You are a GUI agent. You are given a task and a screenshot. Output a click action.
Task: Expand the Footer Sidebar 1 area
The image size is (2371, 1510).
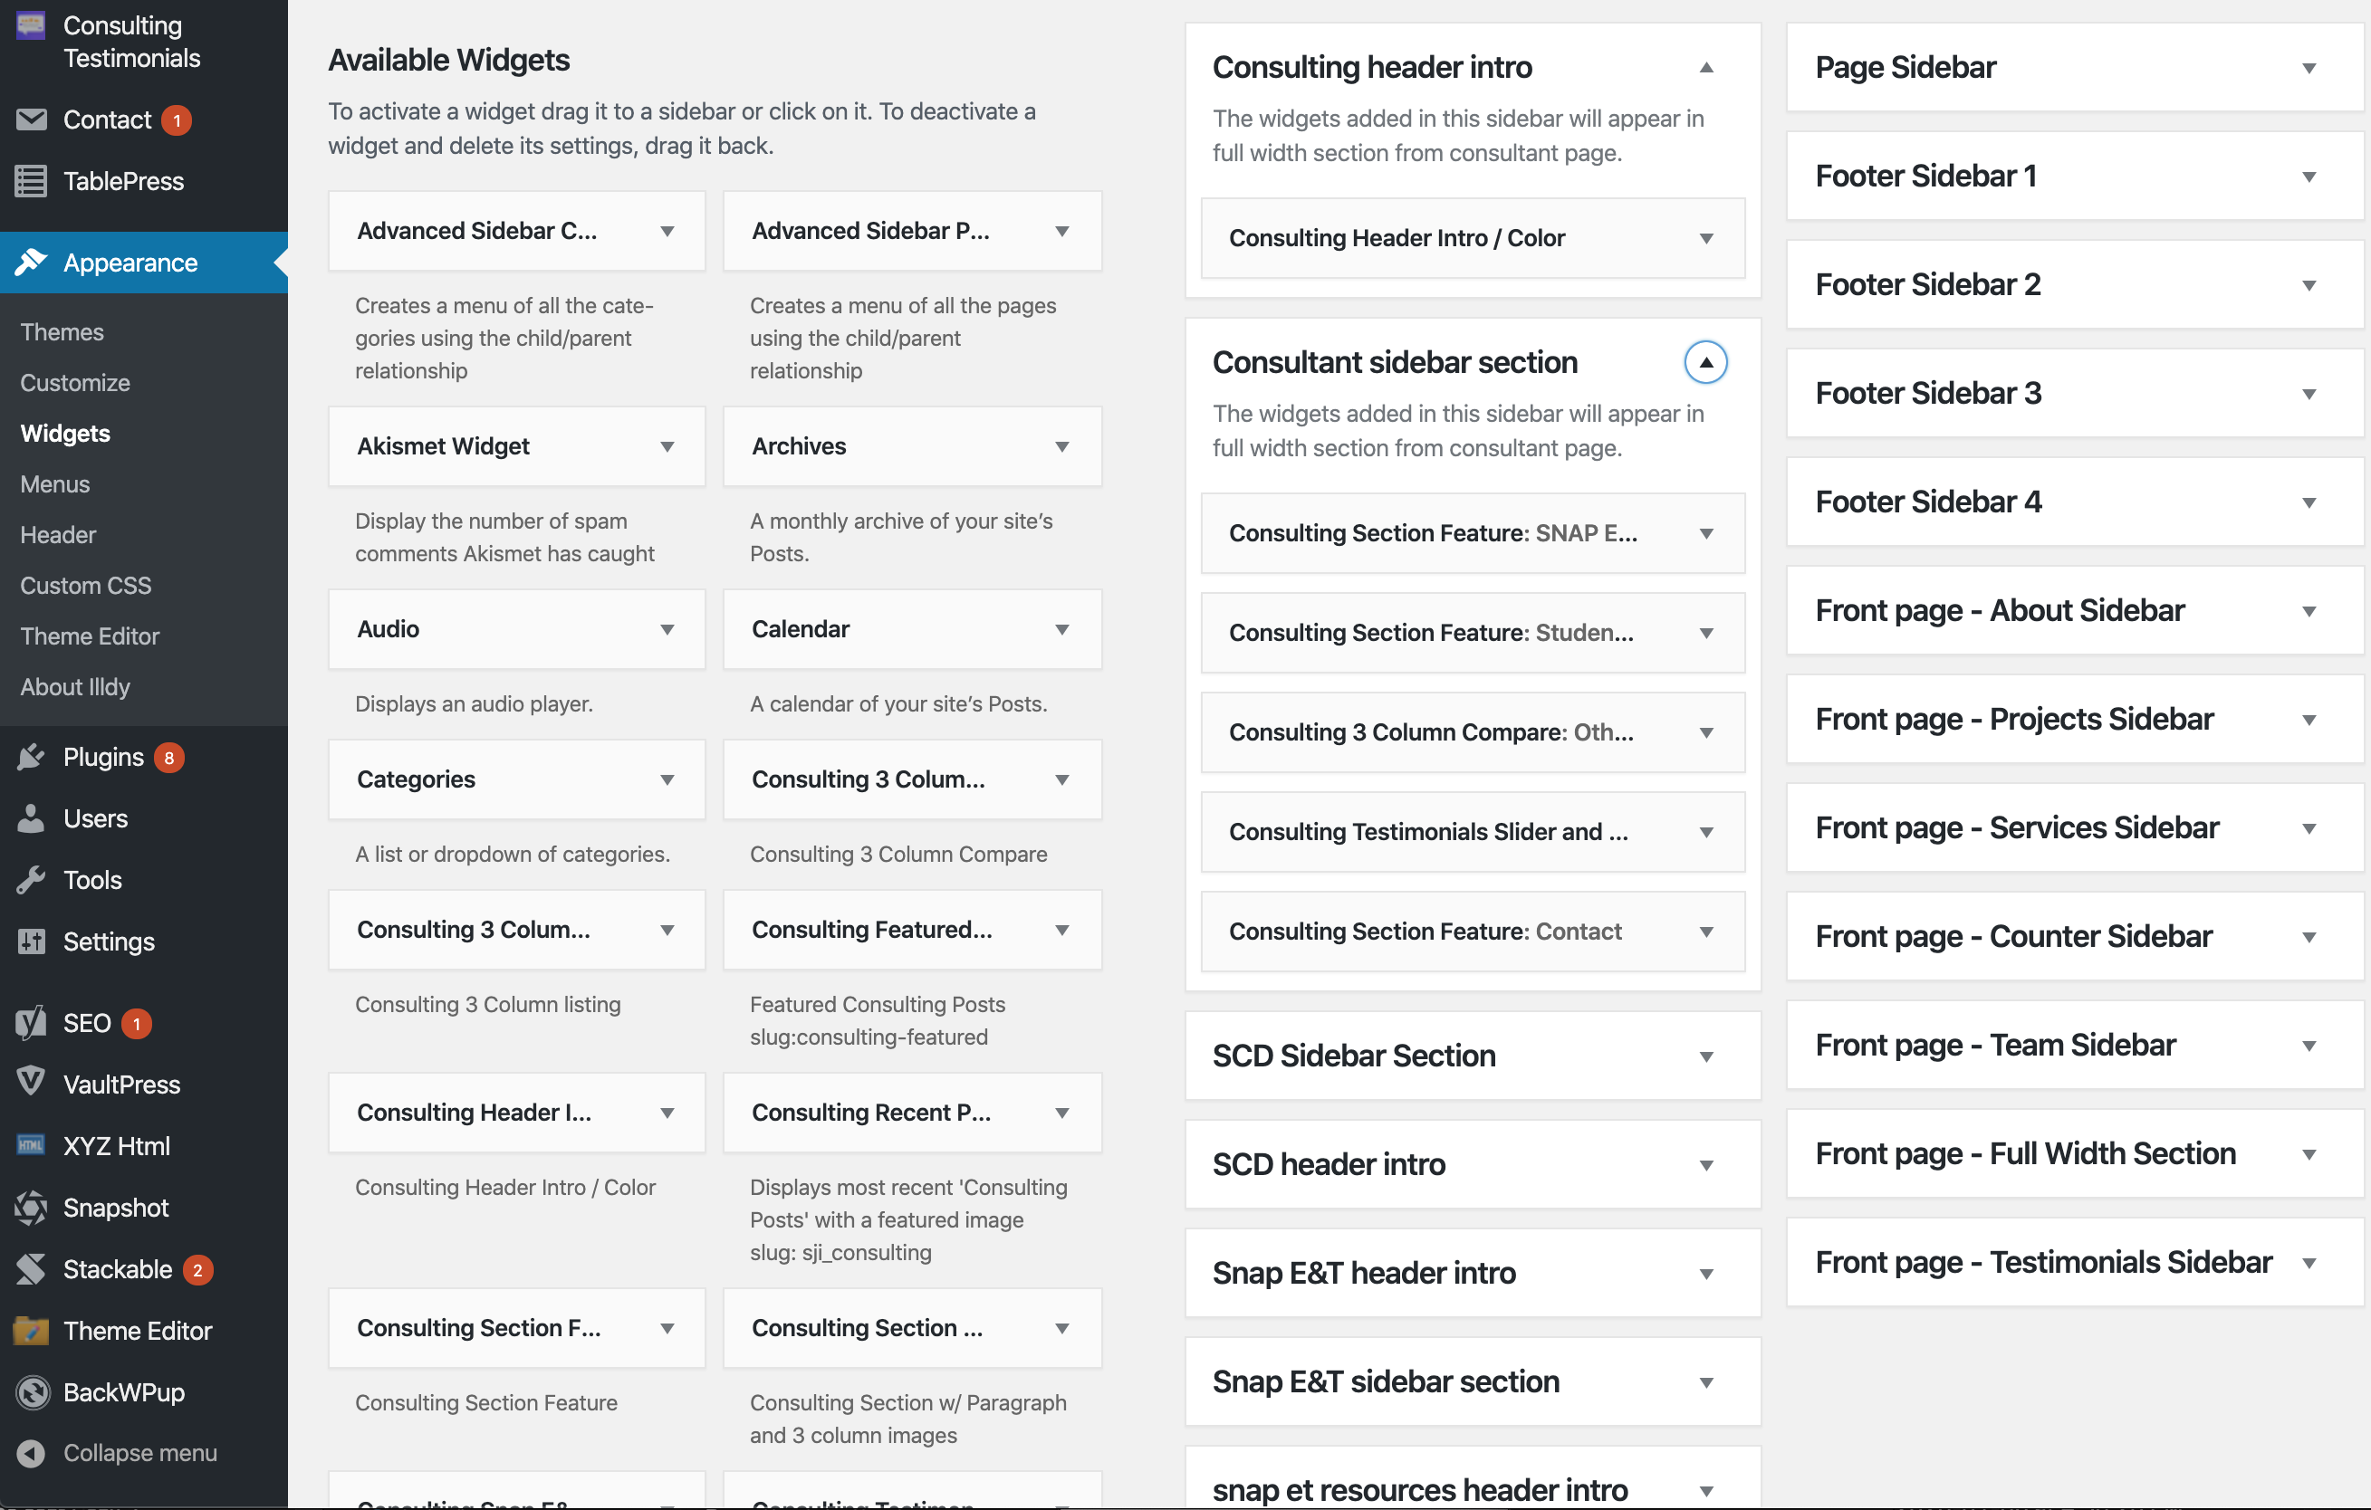pos(2308,177)
